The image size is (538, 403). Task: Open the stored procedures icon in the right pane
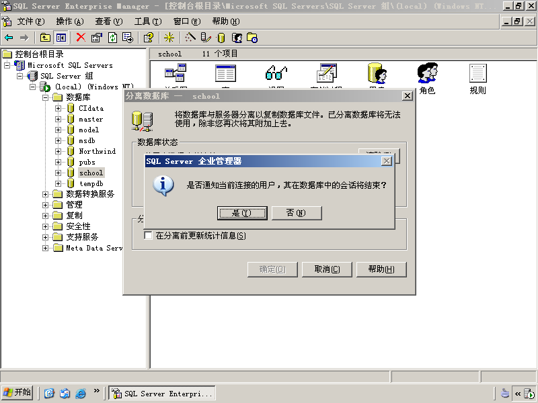pos(327,73)
